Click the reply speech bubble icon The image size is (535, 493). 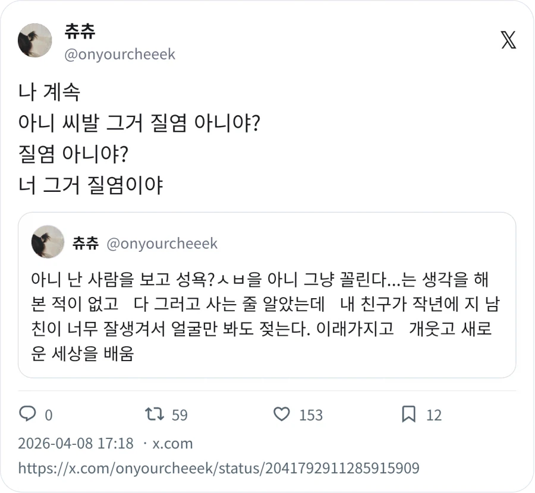coord(28,415)
